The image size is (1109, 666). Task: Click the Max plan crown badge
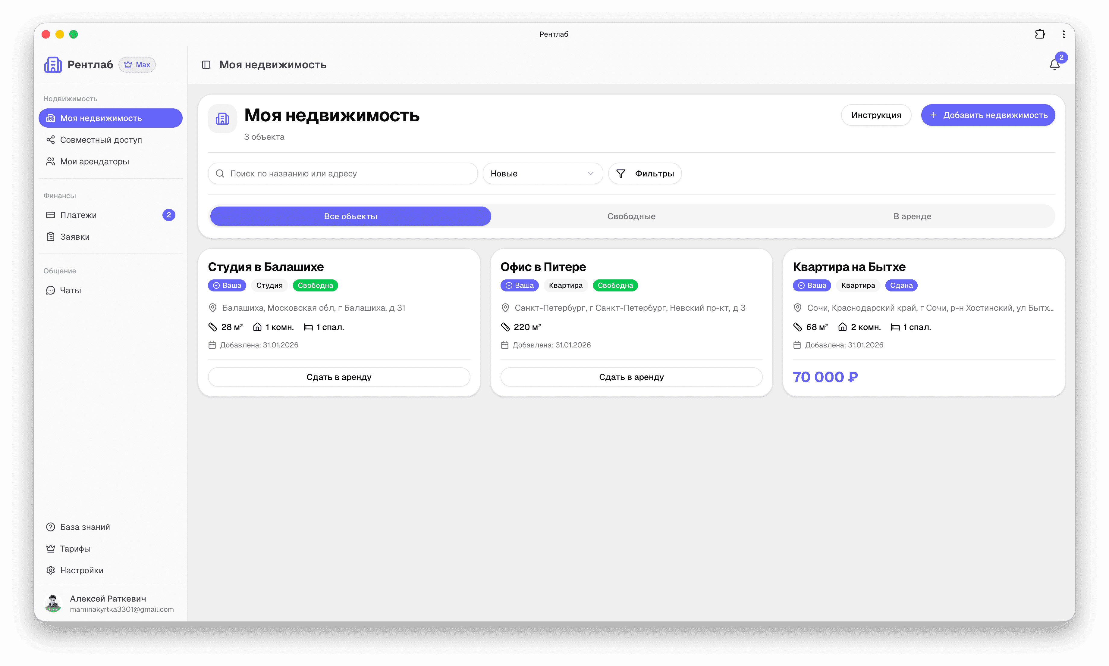[x=137, y=65]
